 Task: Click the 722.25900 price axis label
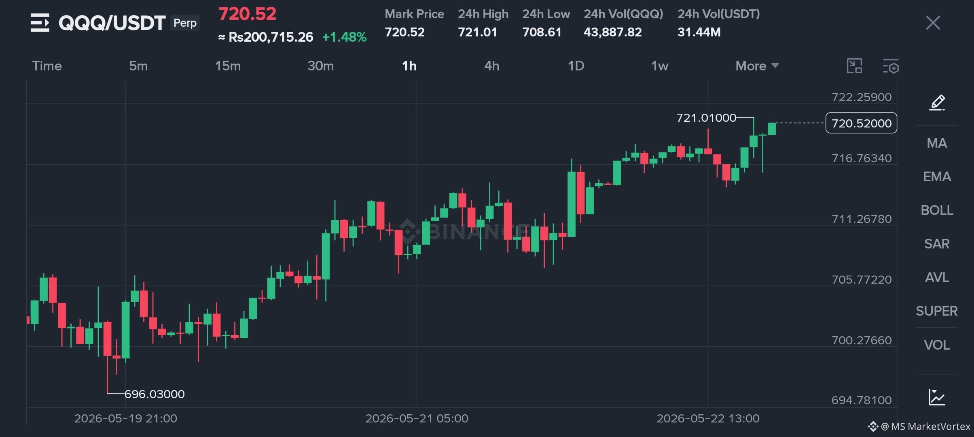(x=861, y=97)
